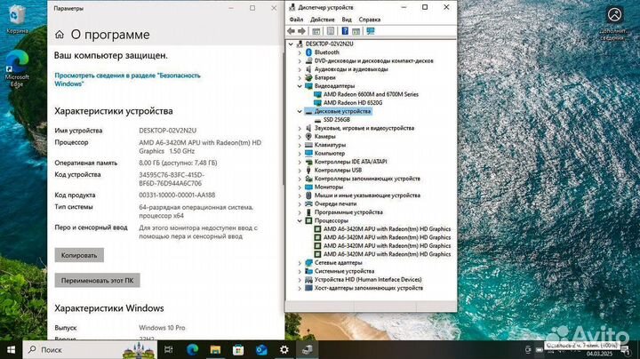Select Мыши и иные указывающие устройства item

point(367,195)
